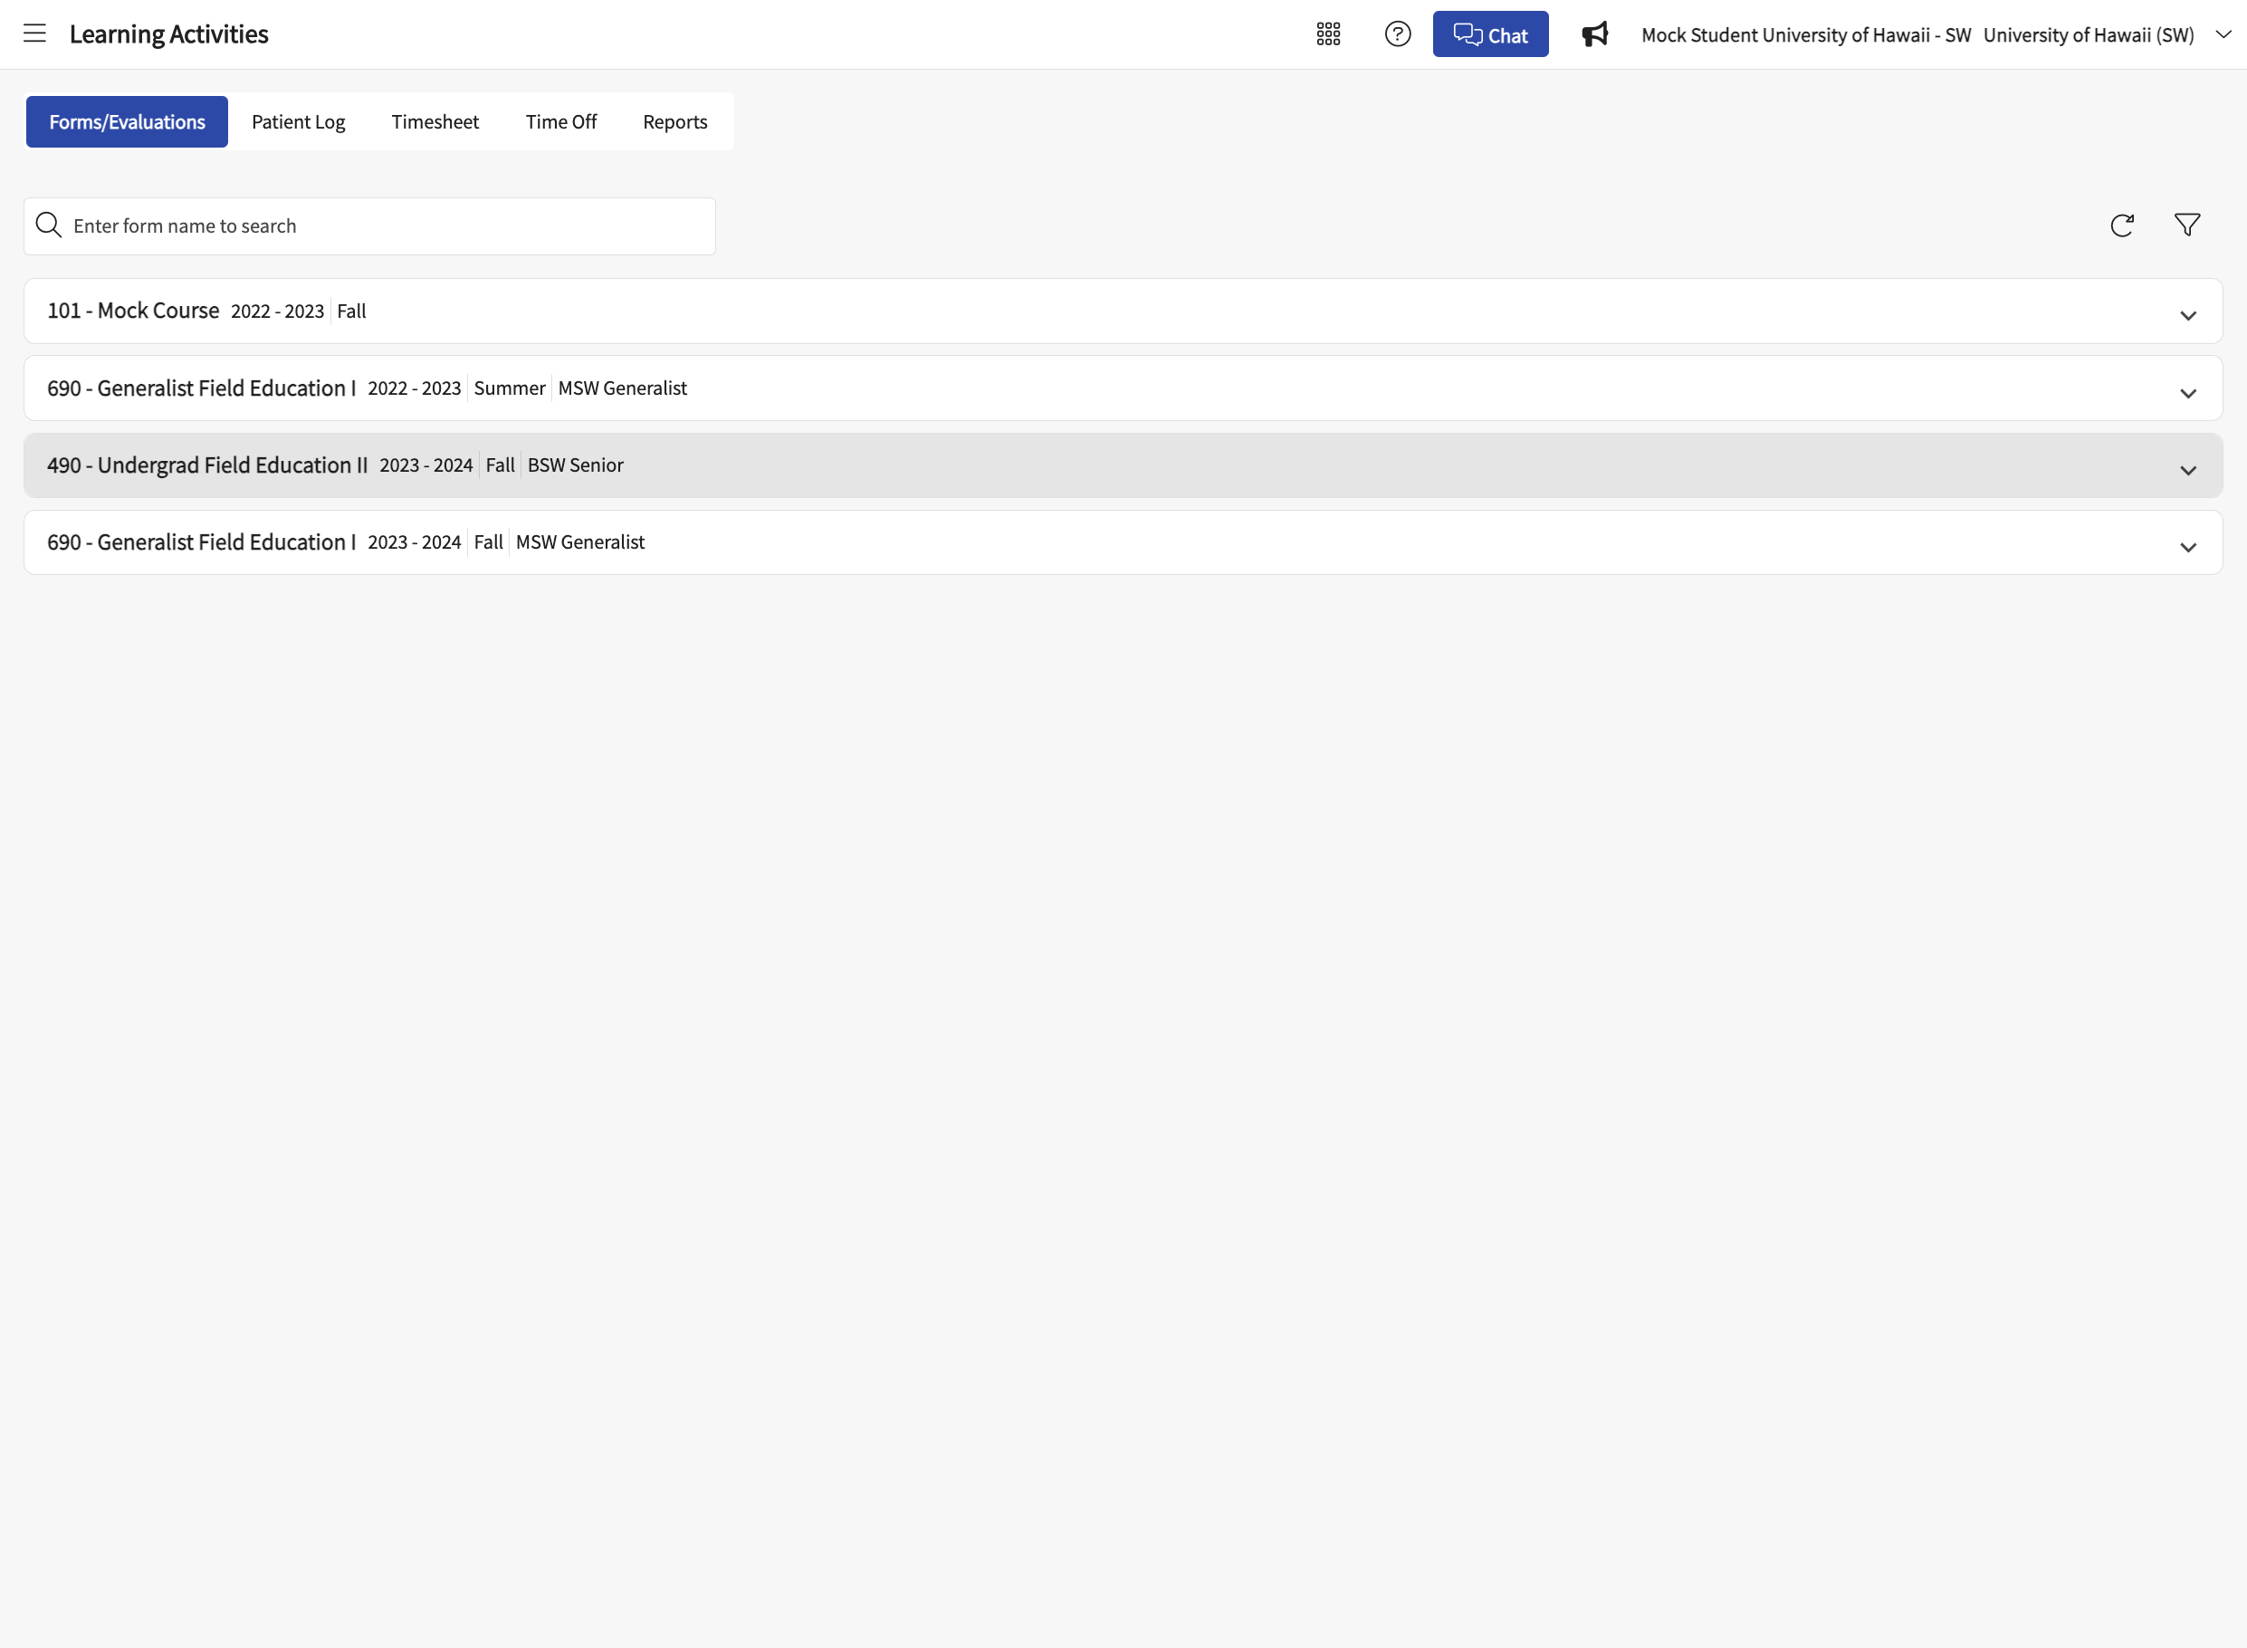2247x1648 pixels.
Task: Open the Reports tab
Action: [x=675, y=121]
